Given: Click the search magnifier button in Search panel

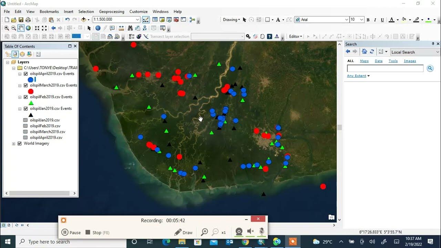Looking at the screenshot, I should tap(430, 68).
